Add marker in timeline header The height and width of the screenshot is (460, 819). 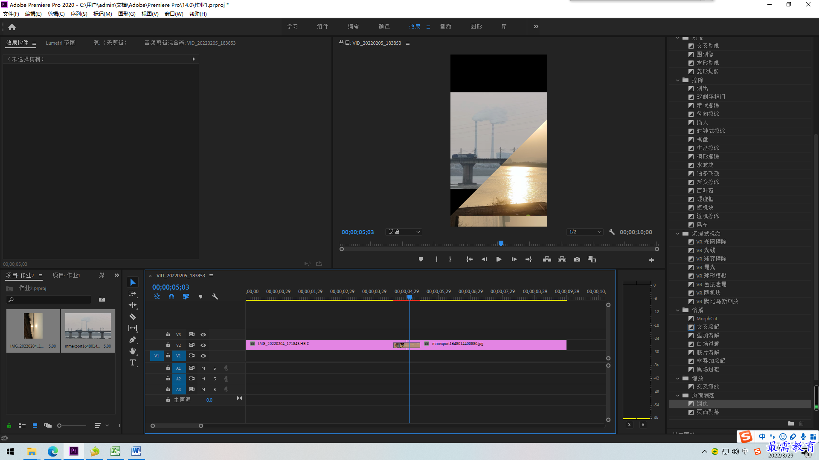[200, 296]
